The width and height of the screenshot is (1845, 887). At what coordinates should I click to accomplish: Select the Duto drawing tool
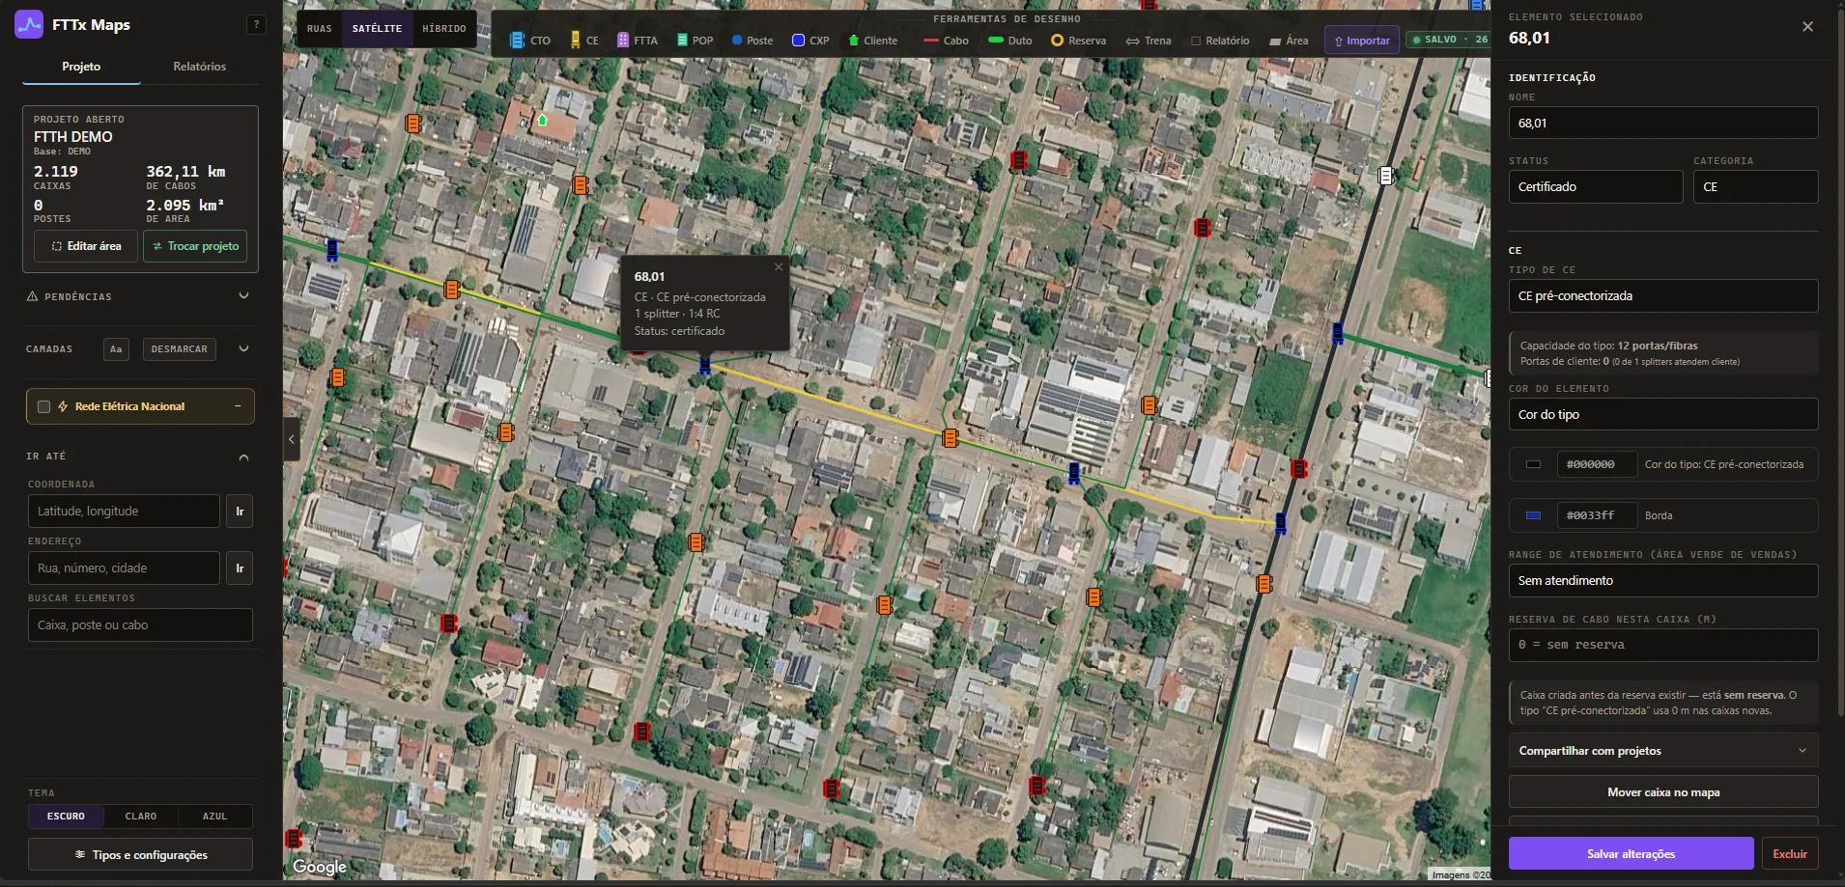pyautogui.click(x=1010, y=41)
